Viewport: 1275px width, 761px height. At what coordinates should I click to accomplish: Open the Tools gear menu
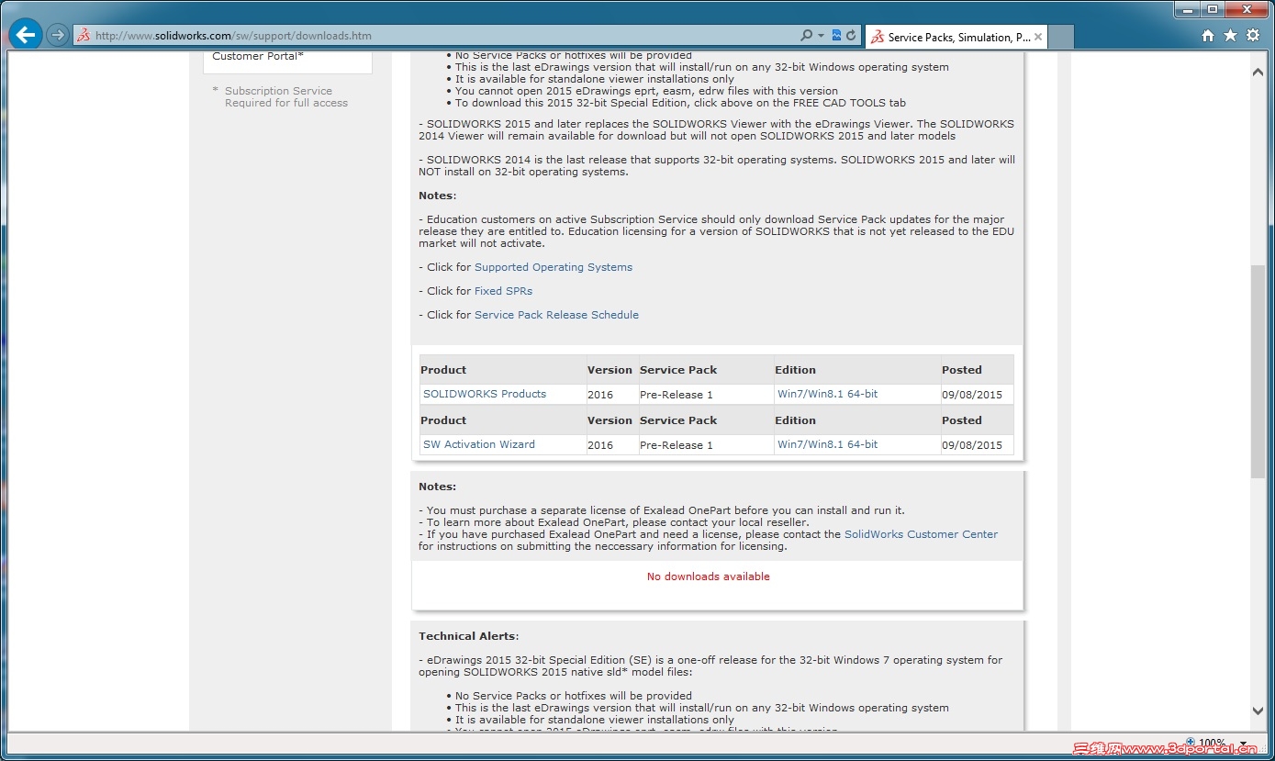1253,36
